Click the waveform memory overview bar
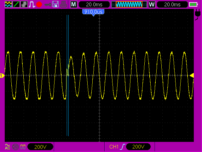The width and height of the screenshot is (202, 152). 129,4
